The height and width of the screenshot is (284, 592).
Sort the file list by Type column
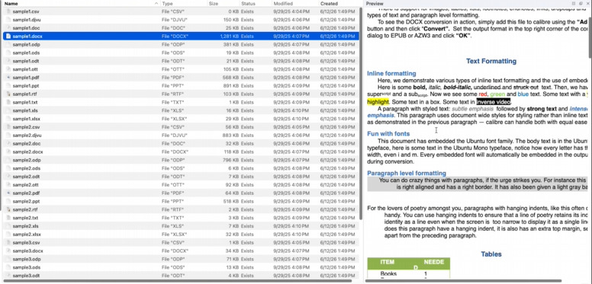click(x=184, y=3)
